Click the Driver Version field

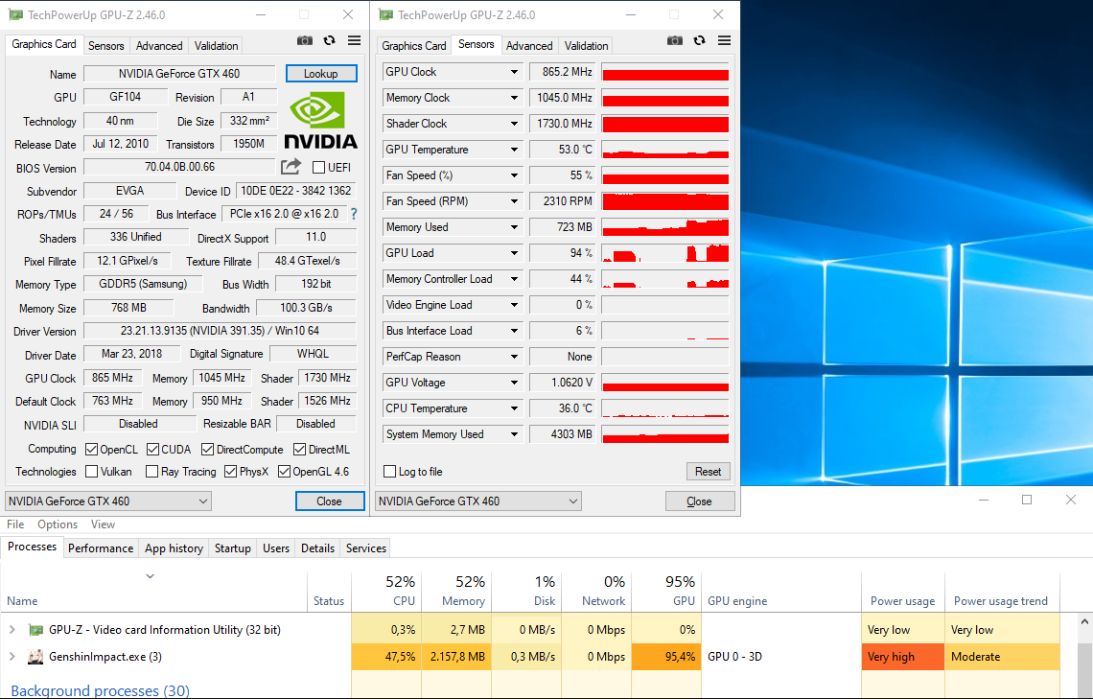click(220, 331)
